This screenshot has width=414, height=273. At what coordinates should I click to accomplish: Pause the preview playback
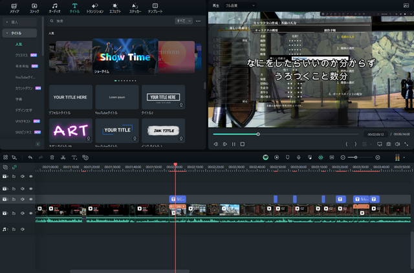tap(234, 144)
